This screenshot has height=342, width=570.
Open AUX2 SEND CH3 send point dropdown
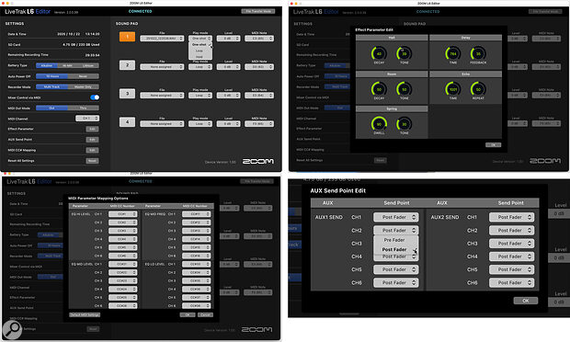coord(511,243)
